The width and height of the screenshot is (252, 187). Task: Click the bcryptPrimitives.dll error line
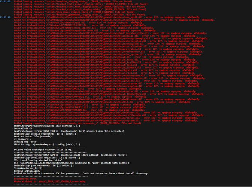[x=85, y=31]
